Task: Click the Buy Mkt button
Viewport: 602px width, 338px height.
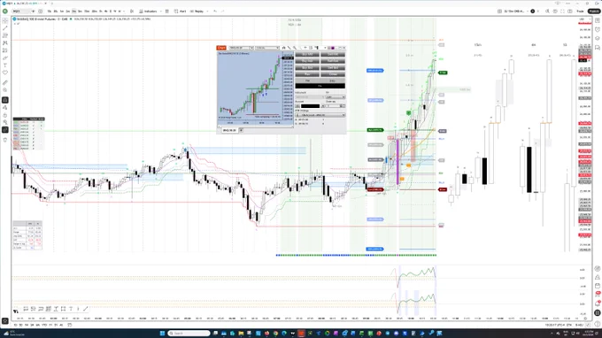Action: [307, 55]
